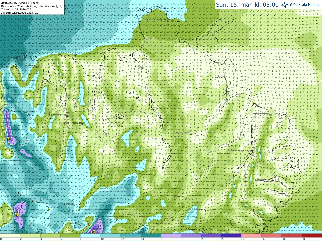Click the Eyjabakkar station label
This screenshot has width=322, height=241.
coord(199,209)
